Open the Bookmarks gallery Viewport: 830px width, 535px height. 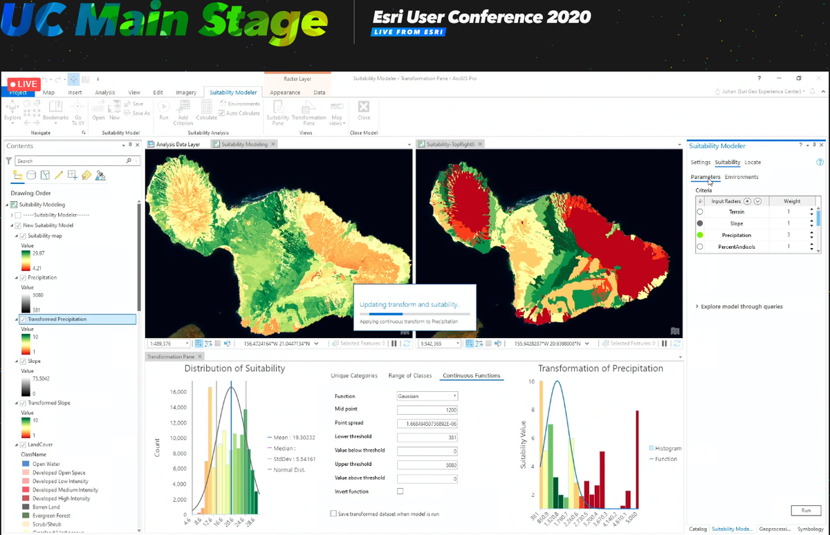coord(55,111)
